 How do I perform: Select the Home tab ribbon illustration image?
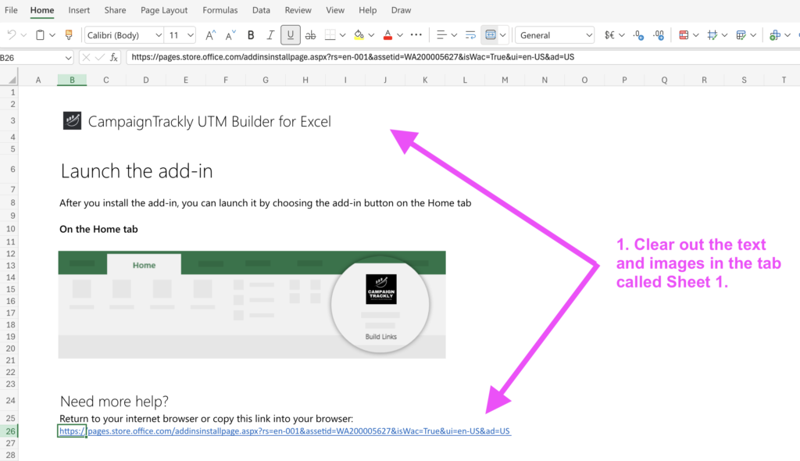(x=252, y=304)
